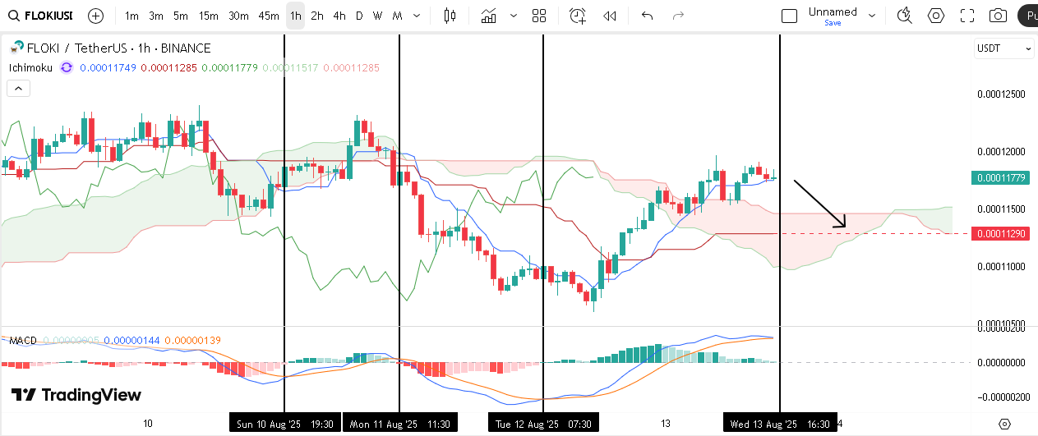This screenshot has height=436, width=1038.
Task: Open indicator templates grid icon
Action: coord(539,16)
